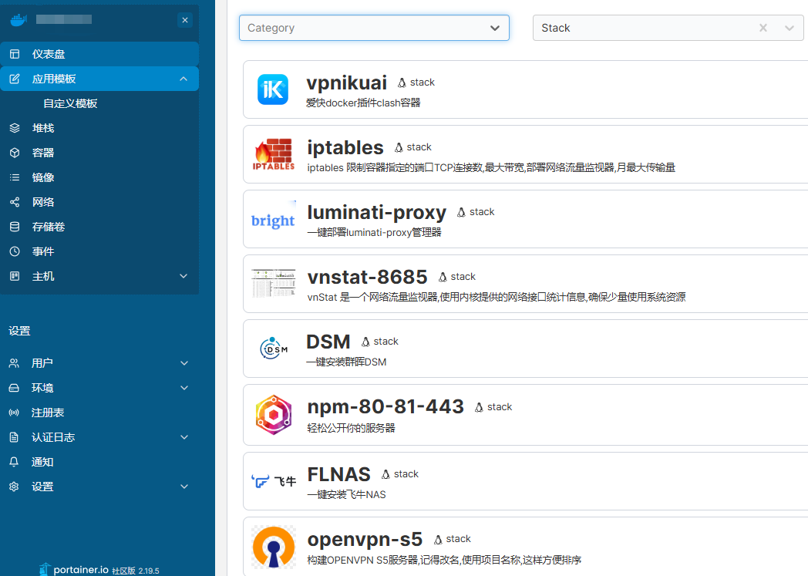Screen dimensions: 808x576
Task: Close the environment with the X button
Action: point(185,20)
